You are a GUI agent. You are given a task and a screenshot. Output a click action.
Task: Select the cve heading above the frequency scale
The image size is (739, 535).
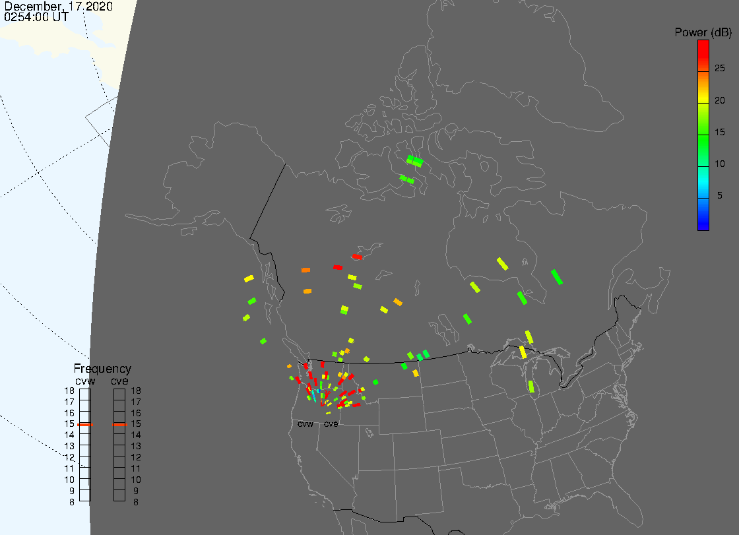119,381
